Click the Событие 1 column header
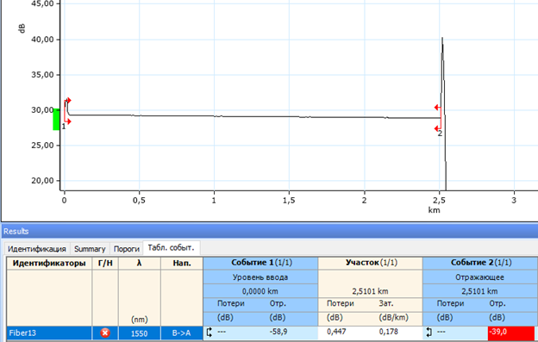538x342 pixels. pyautogui.click(x=260, y=263)
